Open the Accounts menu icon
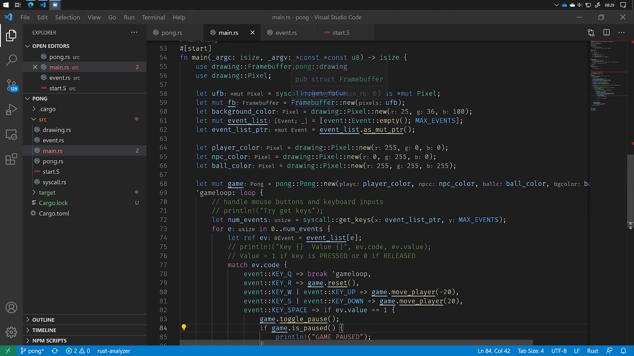 (x=11, y=308)
